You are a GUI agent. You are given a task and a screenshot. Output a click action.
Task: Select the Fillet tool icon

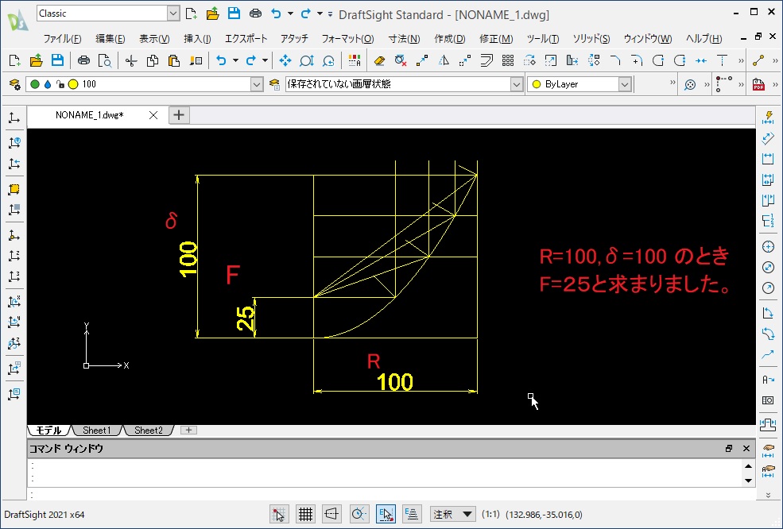(637, 61)
